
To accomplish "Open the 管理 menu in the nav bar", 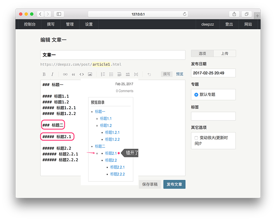I will [70, 24].
